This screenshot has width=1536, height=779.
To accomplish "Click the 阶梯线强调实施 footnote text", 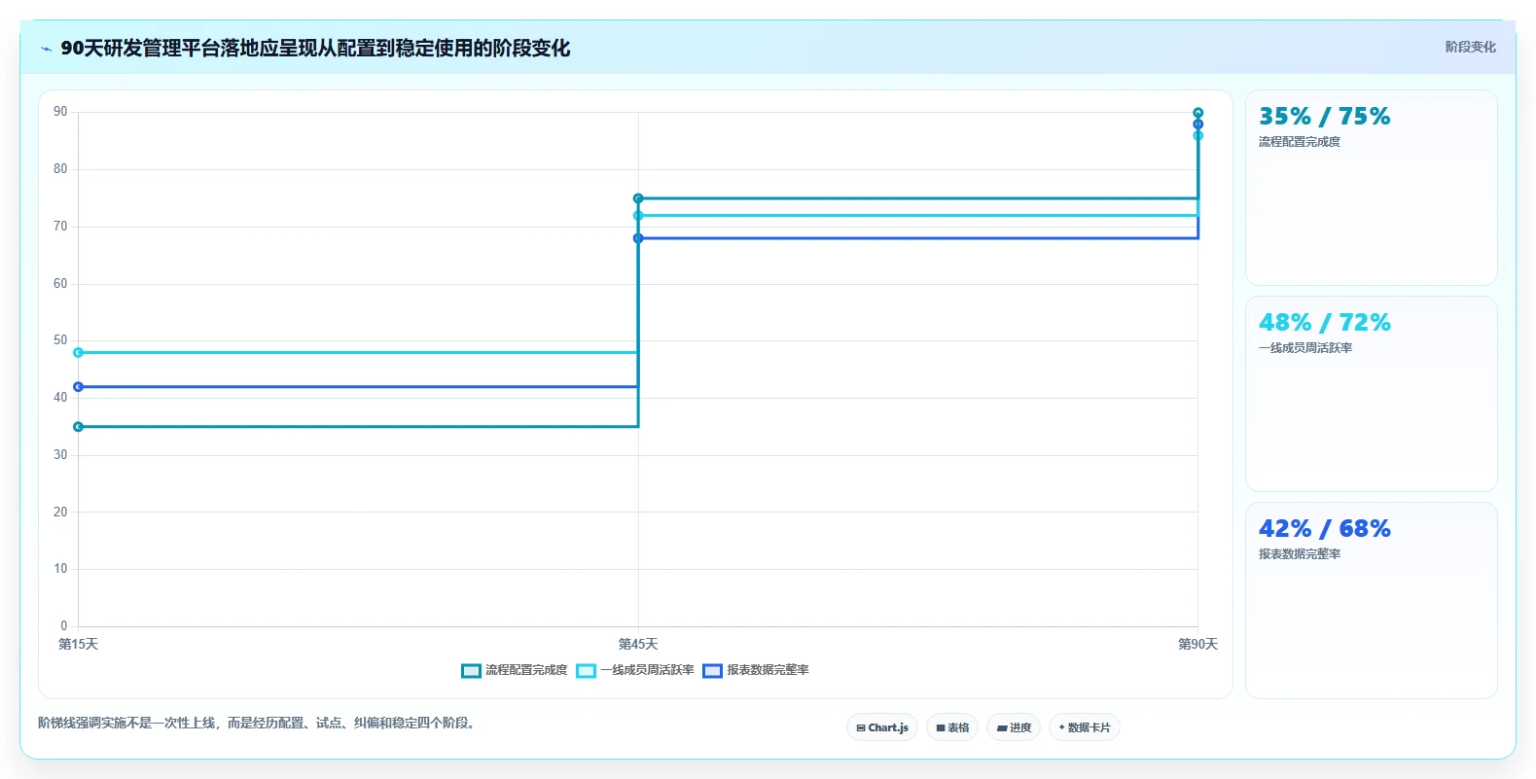I will [x=258, y=723].
